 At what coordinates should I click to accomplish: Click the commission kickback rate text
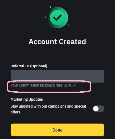click(41, 85)
